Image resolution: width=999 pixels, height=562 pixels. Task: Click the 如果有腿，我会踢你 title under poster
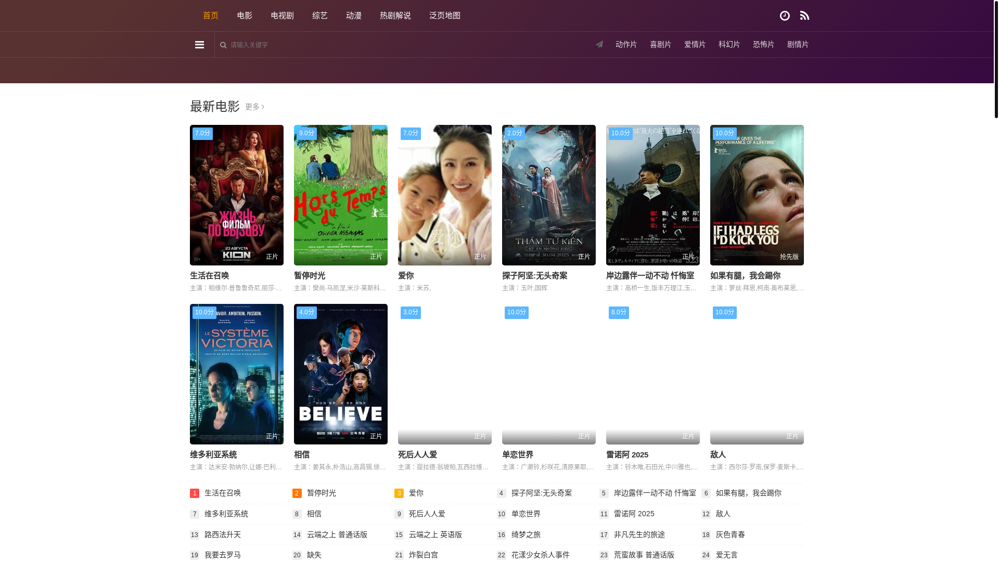tap(745, 275)
